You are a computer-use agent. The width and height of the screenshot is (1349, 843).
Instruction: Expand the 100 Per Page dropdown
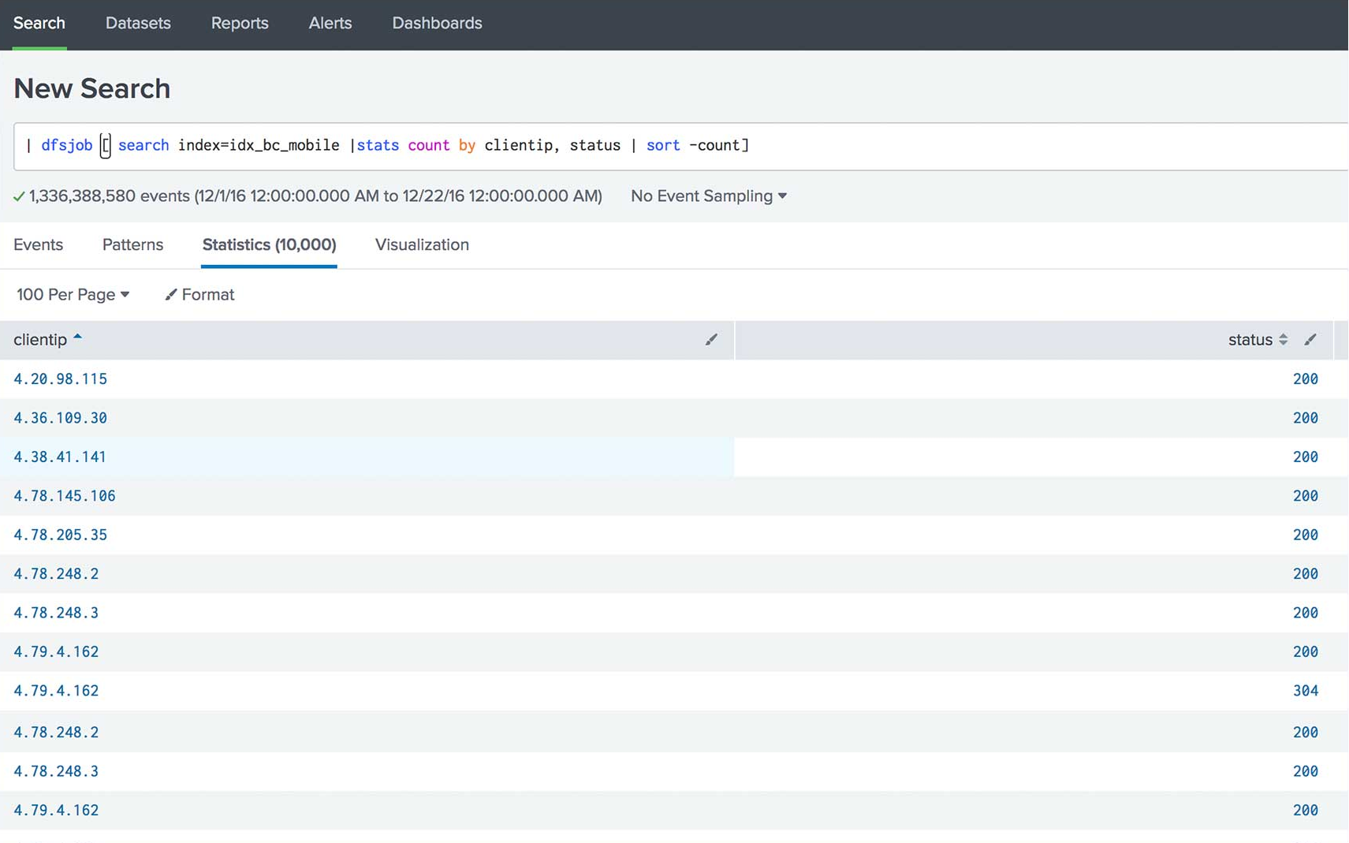pos(73,295)
